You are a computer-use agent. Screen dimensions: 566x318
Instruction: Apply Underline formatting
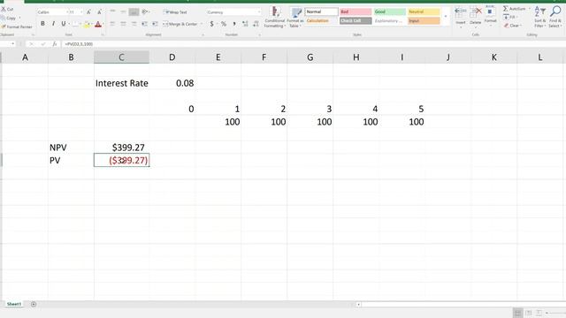point(64,24)
